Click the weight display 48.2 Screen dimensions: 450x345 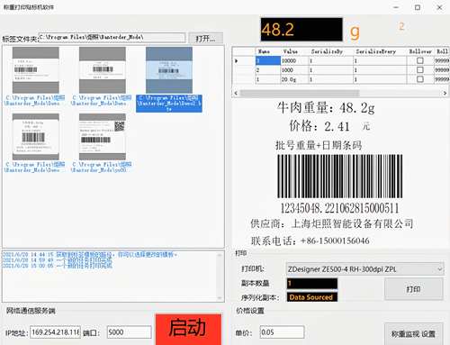(x=301, y=30)
